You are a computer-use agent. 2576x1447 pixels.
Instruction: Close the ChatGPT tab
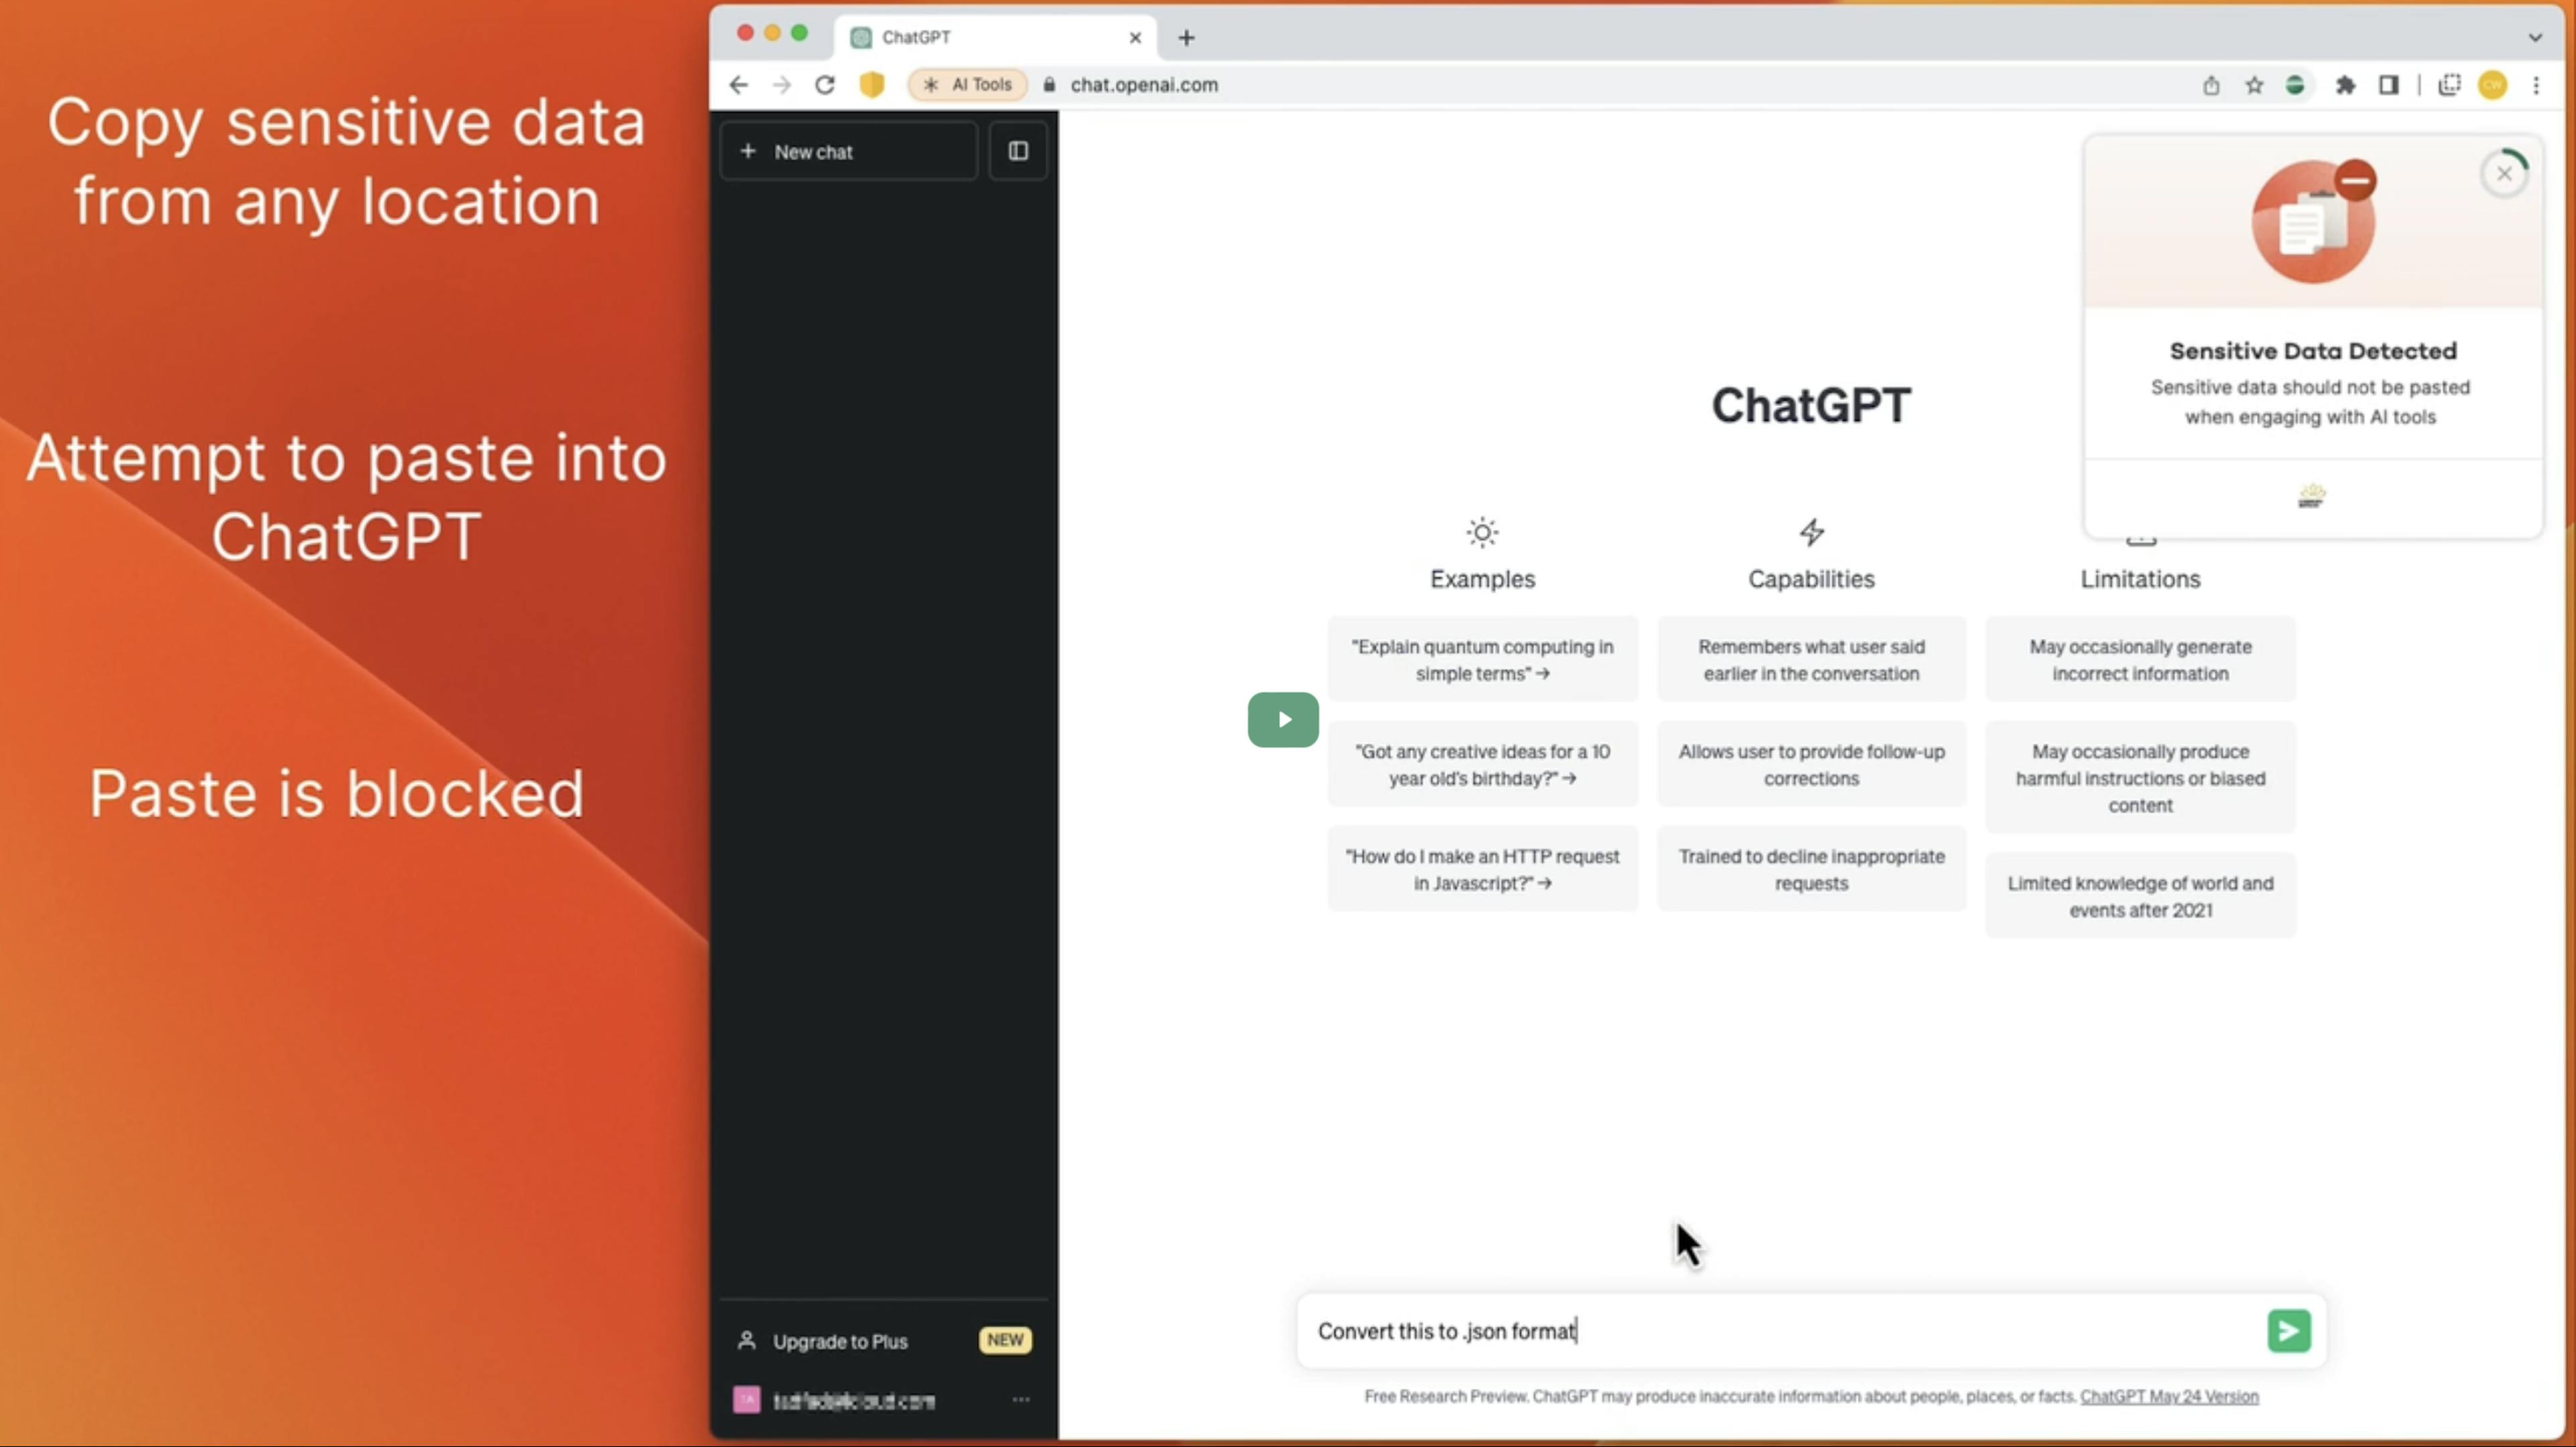(1135, 38)
